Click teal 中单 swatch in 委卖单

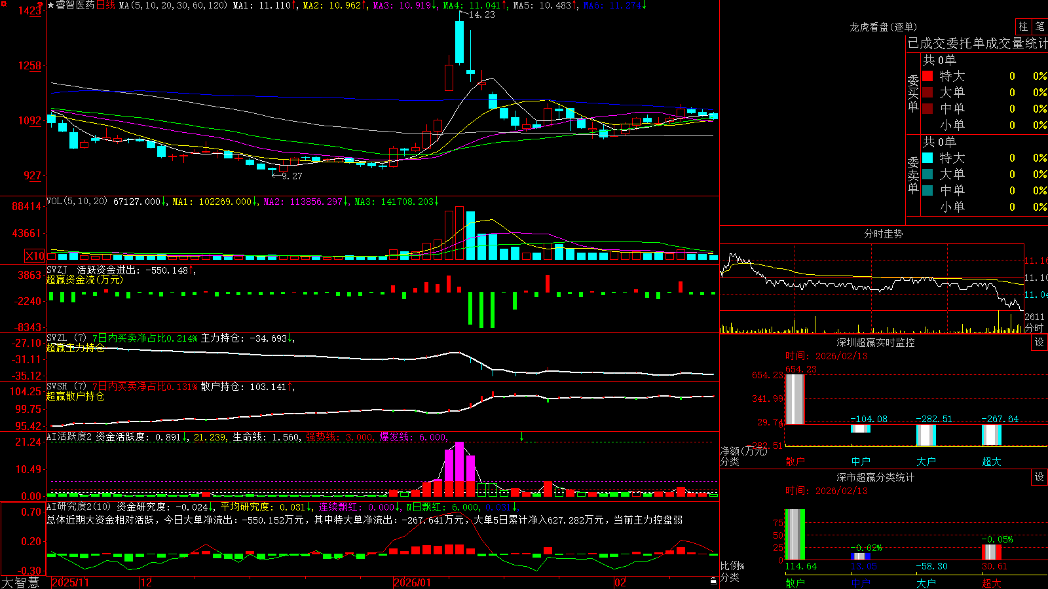(x=927, y=190)
